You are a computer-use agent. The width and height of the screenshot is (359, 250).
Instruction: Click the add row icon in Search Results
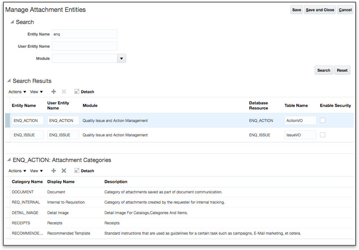point(54,92)
